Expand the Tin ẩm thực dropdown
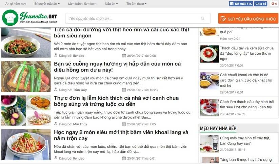279x164 pixels. point(137,4)
